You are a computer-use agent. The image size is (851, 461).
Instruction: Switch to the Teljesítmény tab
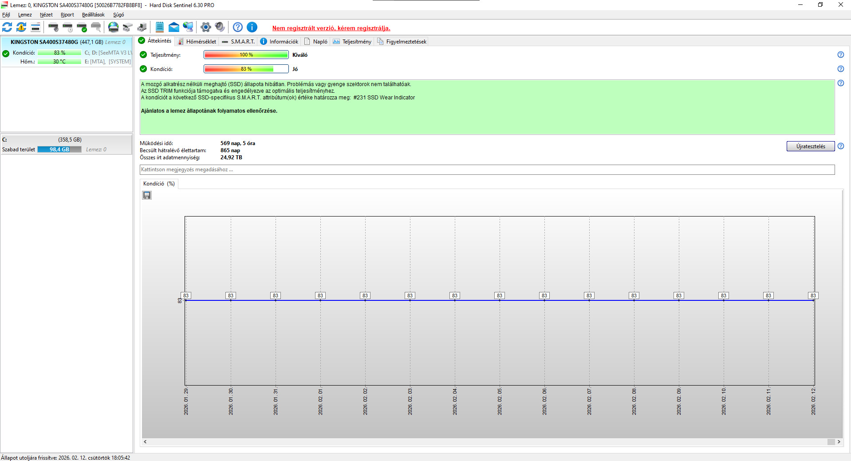[352, 41]
